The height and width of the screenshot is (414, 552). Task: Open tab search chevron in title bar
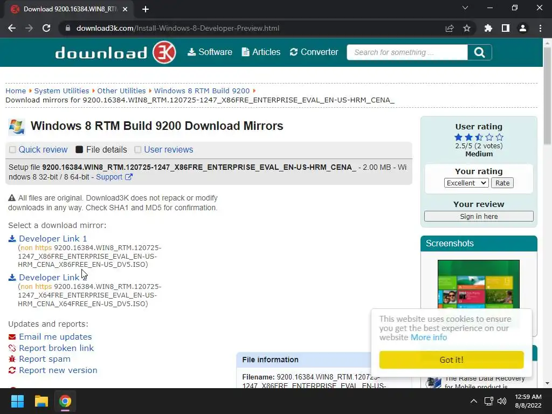tap(465, 8)
